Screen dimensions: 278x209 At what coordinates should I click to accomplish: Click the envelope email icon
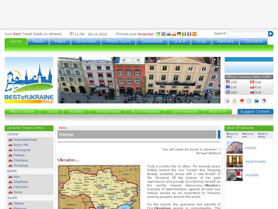(x=249, y=101)
